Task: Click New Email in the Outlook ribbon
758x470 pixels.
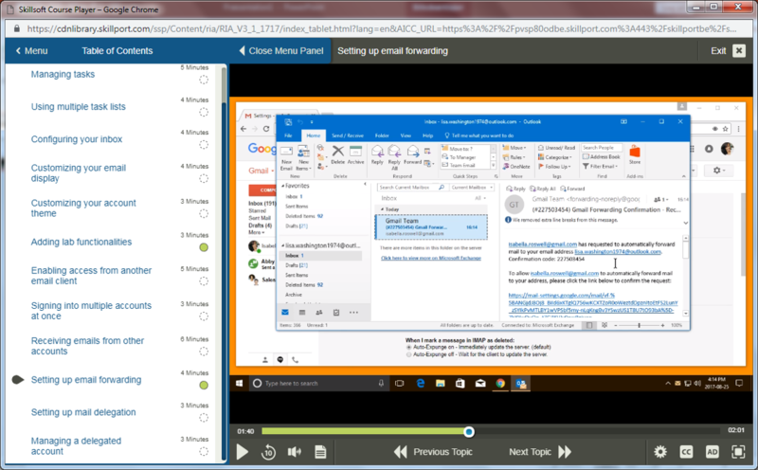Action: 286,158
